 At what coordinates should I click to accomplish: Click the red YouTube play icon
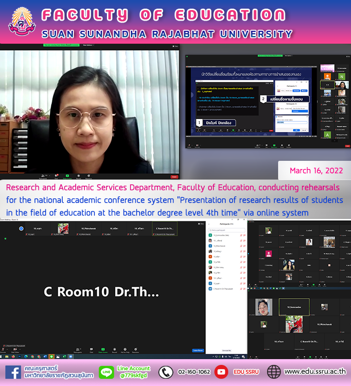[x=221, y=372]
